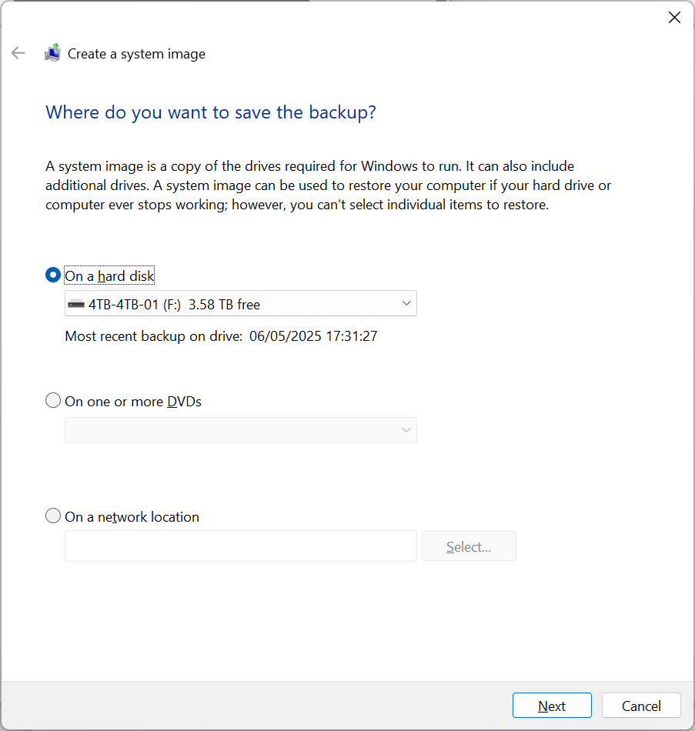This screenshot has width=695, height=731.
Task: Open the disabled DVD drive dropdown
Action: point(241,430)
